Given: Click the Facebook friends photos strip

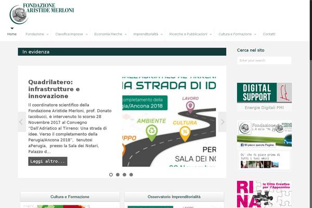Looking at the screenshot, I should click(259, 164).
